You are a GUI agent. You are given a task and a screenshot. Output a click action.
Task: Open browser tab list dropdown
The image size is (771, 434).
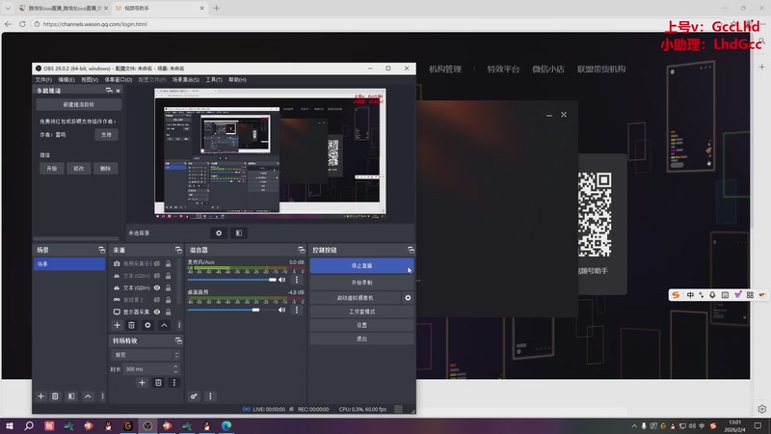(8, 8)
